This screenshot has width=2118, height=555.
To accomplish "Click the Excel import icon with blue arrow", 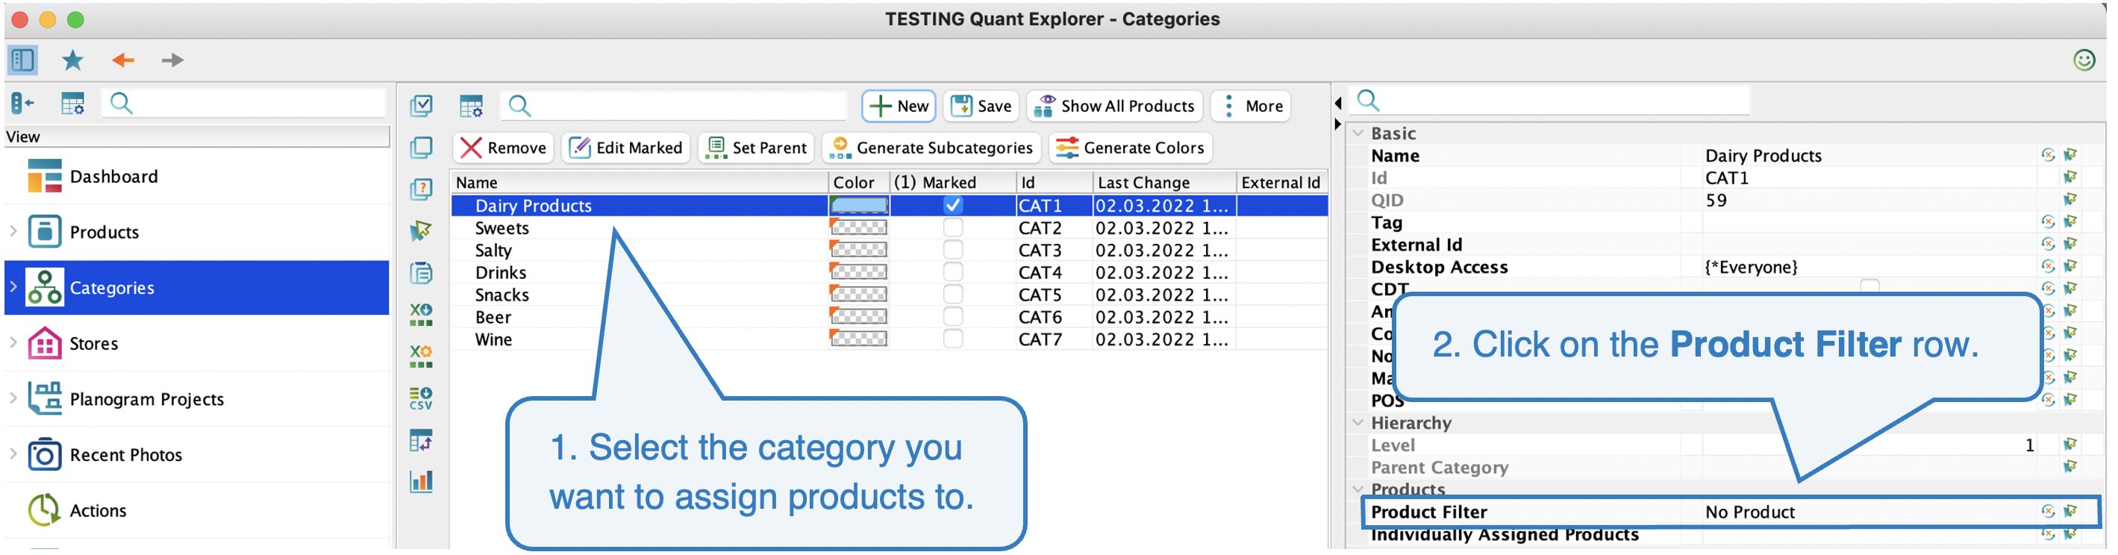I will (422, 314).
